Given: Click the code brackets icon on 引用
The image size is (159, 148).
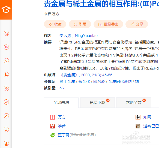Looking at the screenshot, I should [76, 24].
